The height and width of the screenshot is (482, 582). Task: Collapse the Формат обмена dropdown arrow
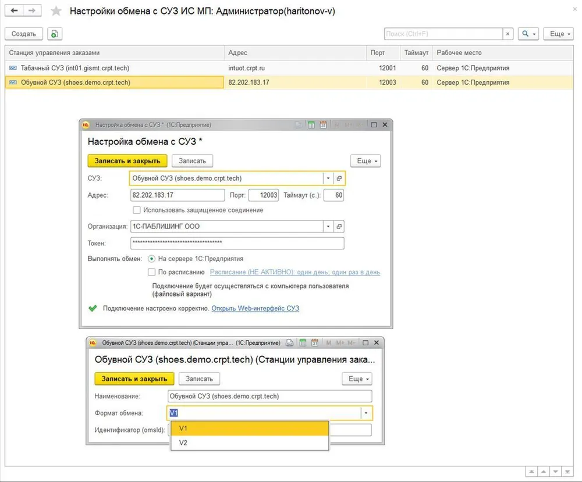[x=366, y=413]
